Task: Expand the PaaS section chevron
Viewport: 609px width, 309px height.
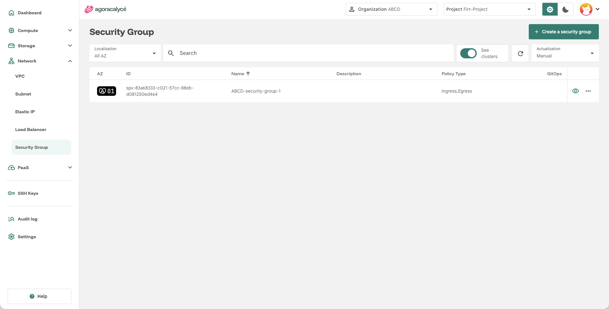Action: click(70, 168)
